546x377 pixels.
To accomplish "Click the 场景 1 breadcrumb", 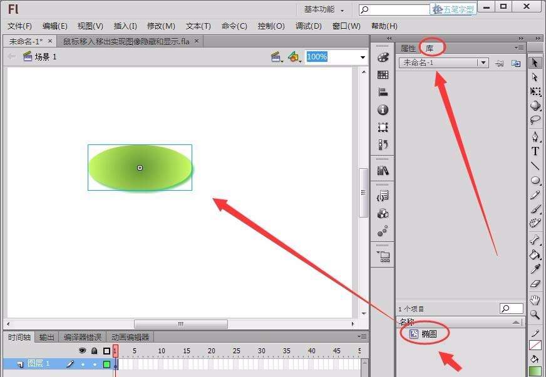I will click(39, 57).
